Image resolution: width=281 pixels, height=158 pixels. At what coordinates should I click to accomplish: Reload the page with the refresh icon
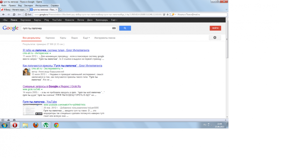tap(14, 15)
